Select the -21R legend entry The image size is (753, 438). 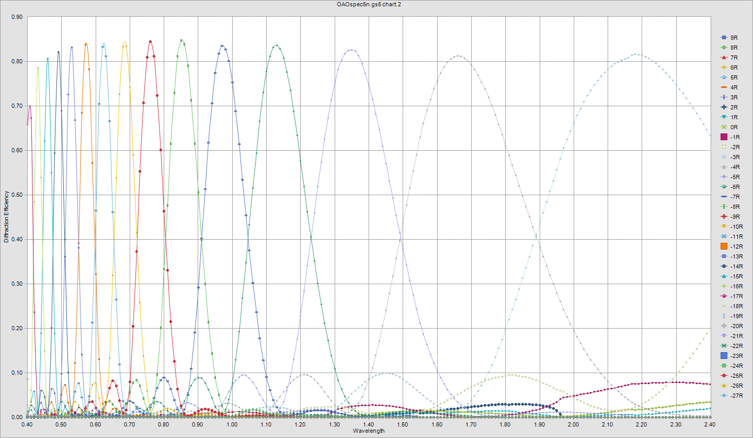tap(732, 336)
